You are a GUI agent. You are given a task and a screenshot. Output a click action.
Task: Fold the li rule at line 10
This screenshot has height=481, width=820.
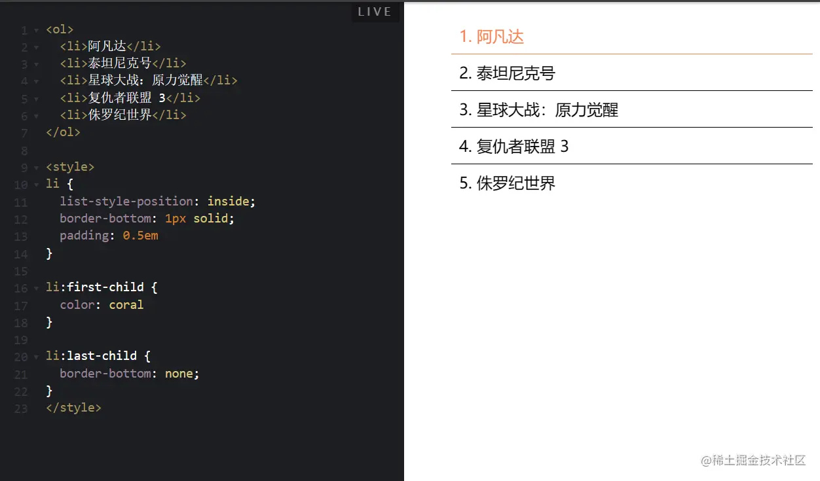click(x=36, y=185)
